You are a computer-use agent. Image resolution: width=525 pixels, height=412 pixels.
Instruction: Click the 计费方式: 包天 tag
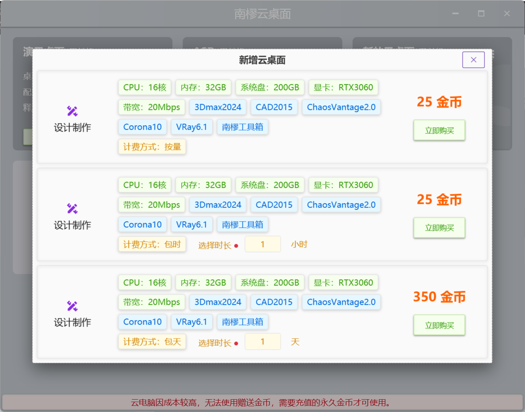[x=152, y=342]
